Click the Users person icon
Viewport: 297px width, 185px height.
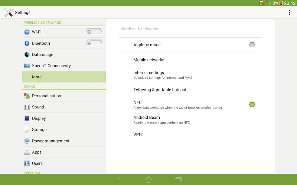(x=27, y=163)
